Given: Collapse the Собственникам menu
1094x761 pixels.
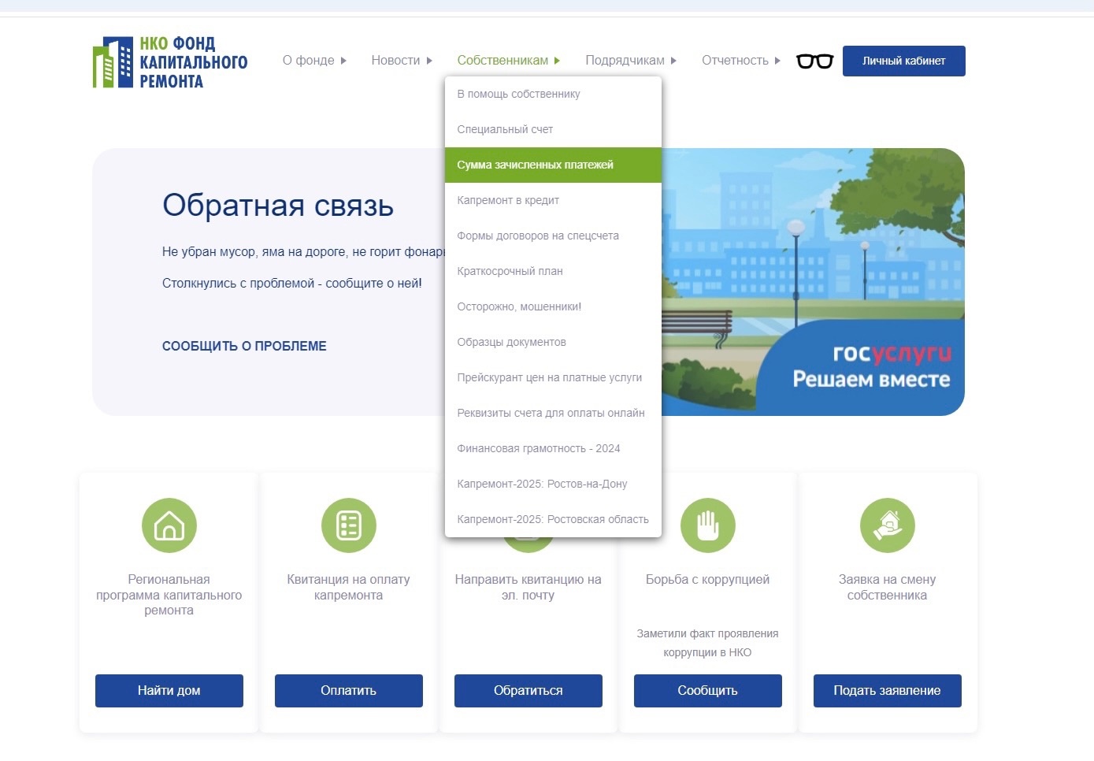Looking at the screenshot, I should (x=508, y=61).
